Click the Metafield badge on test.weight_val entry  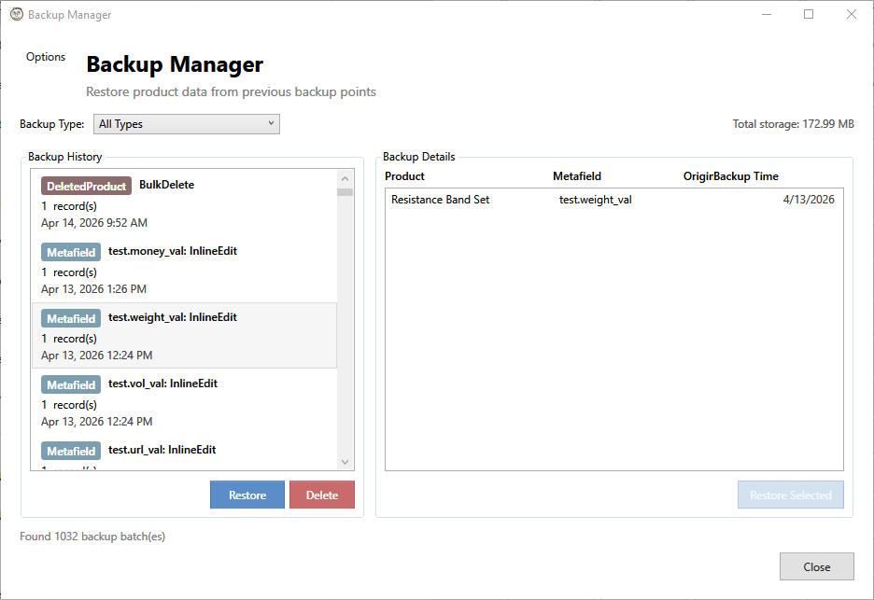(70, 317)
